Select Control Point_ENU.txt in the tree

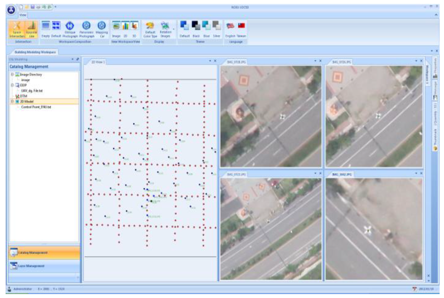(x=36, y=107)
